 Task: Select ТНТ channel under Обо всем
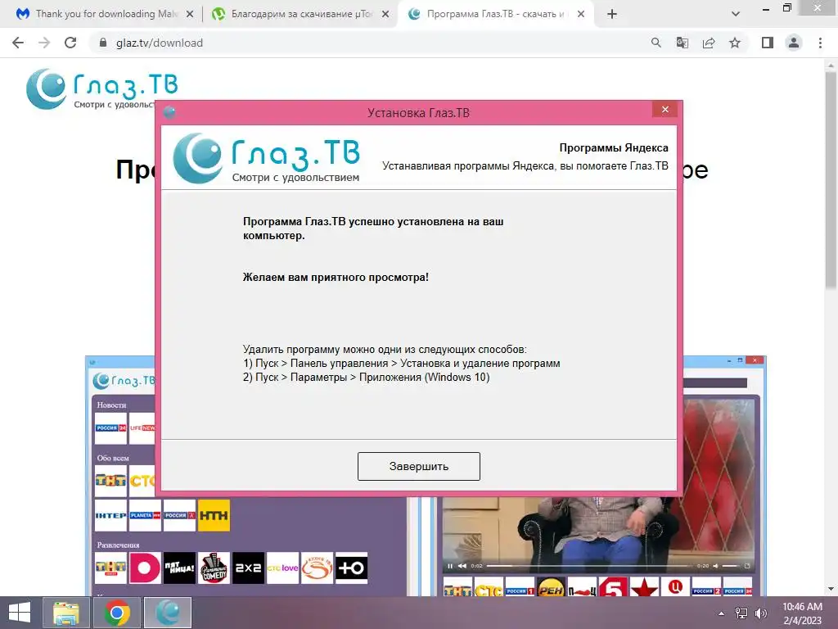(110, 481)
